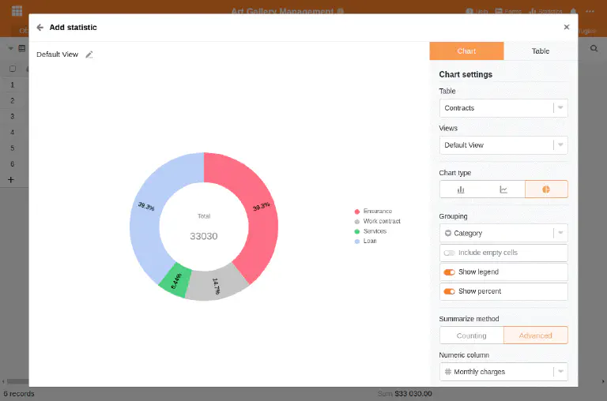Click the gray Work contract donut segment
The height and width of the screenshot is (401, 607).
[x=217, y=285]
